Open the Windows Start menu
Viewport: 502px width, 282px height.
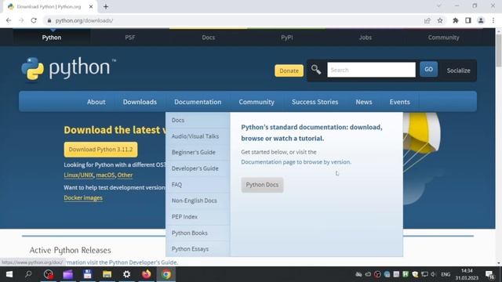pos(9,274)
